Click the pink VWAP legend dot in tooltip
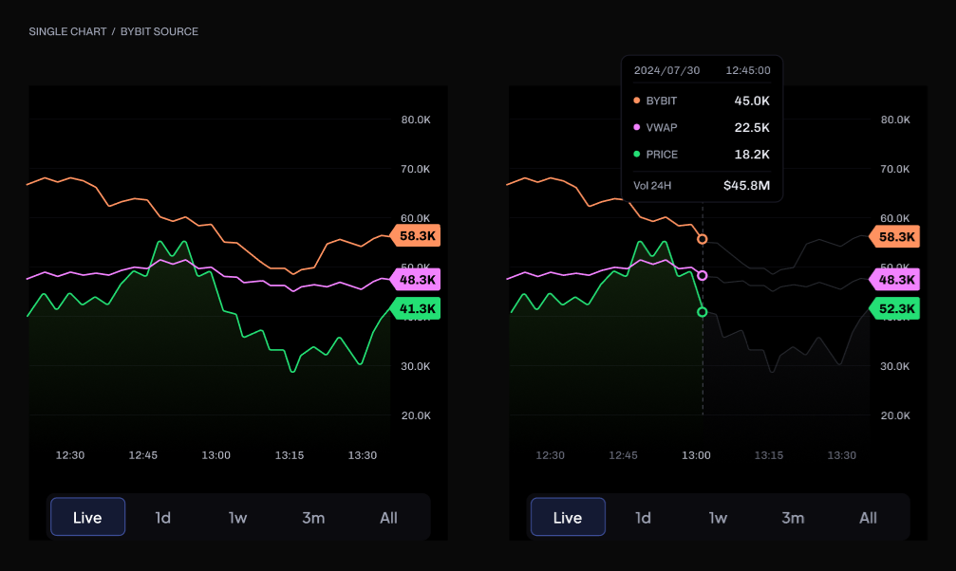 pos(636,127)
